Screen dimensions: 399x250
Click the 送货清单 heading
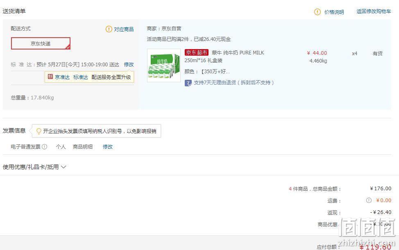click(14, 11)
